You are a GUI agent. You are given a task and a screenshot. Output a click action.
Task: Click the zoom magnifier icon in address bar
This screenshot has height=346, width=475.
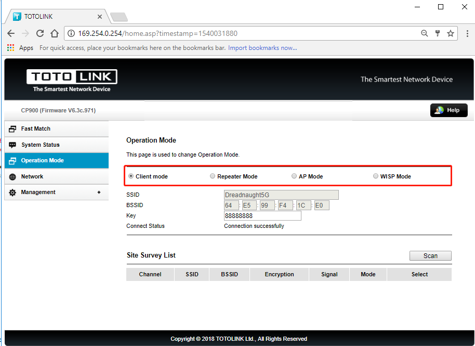click(x=425, y=33)
